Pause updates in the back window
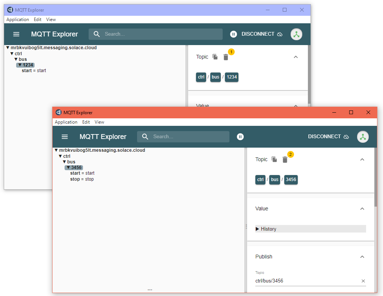383x296 pixels. (234, 34)
